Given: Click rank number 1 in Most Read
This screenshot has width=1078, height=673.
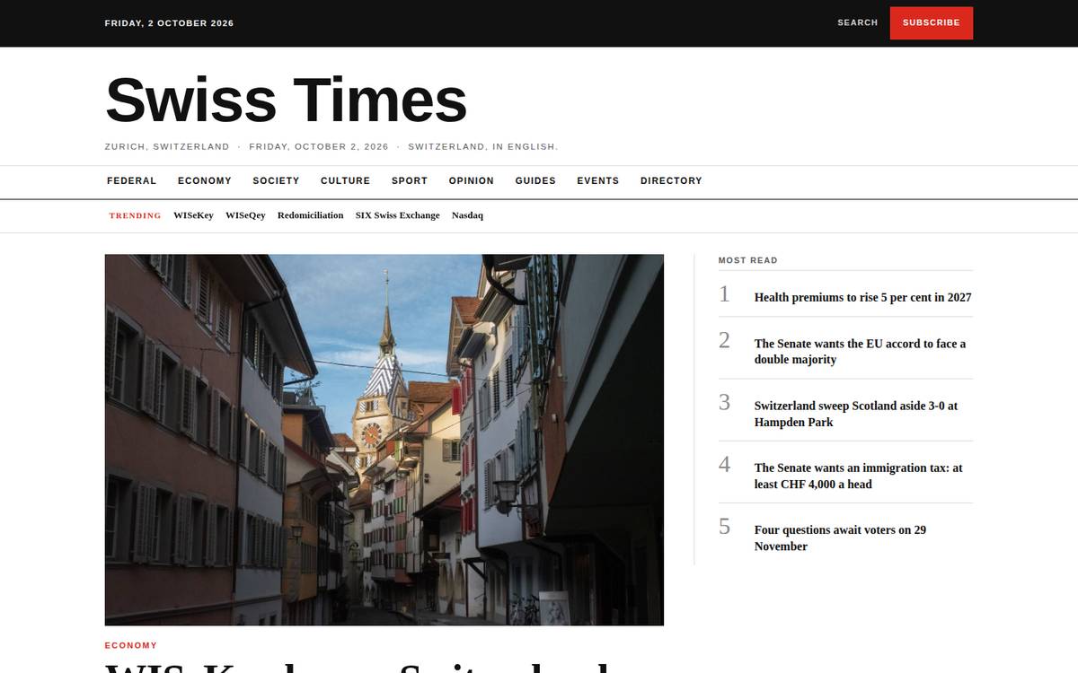Looking at the screenshot, I should [x=724, y=294].
